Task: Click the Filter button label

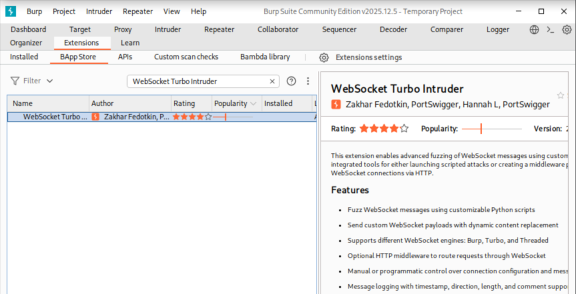Action: [32, 81]
